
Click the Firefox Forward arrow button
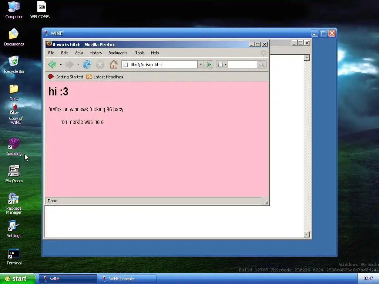click(x=70, y=64)
